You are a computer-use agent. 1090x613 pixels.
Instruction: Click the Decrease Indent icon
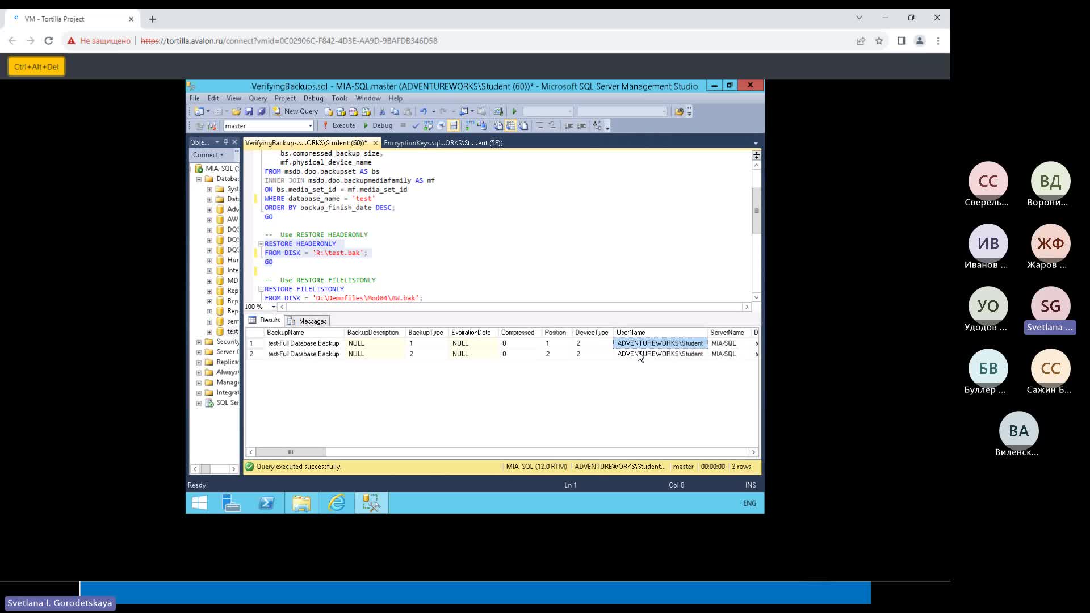click(568, 125)
